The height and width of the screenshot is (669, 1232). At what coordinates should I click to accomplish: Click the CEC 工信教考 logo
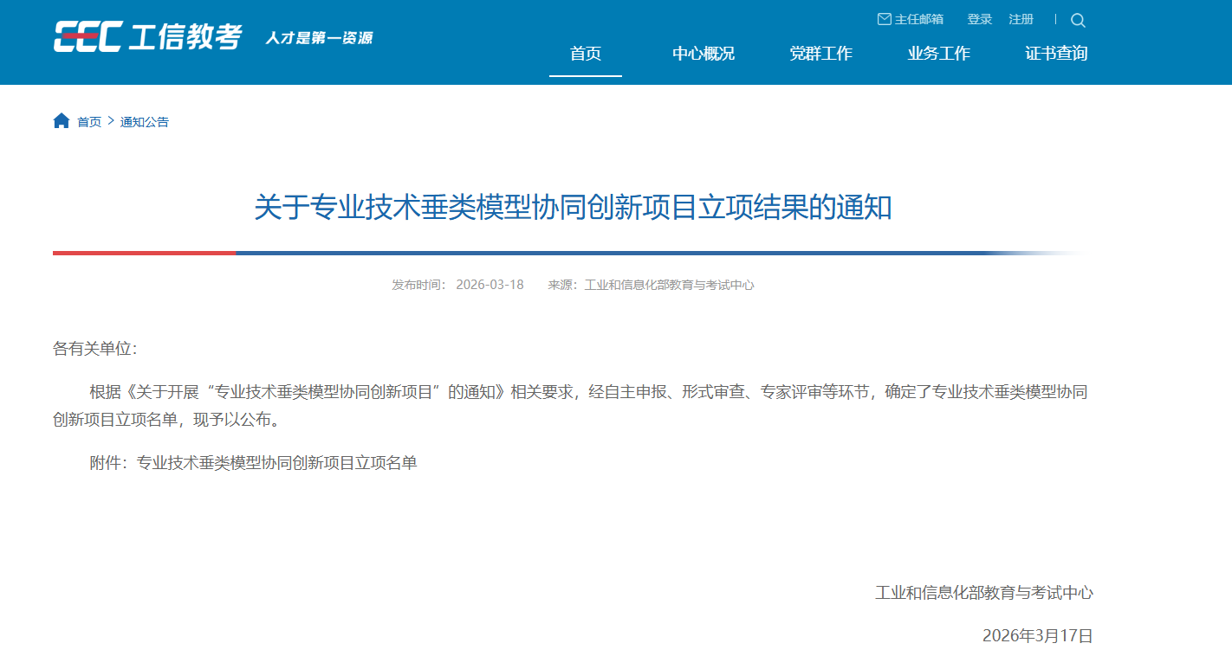147,36
